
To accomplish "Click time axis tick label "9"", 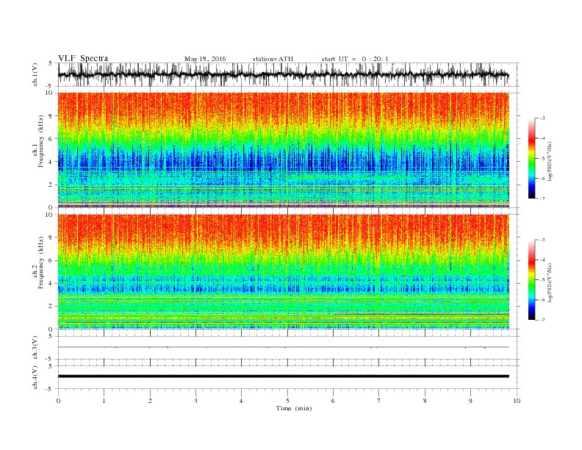I will coord(470,401).
